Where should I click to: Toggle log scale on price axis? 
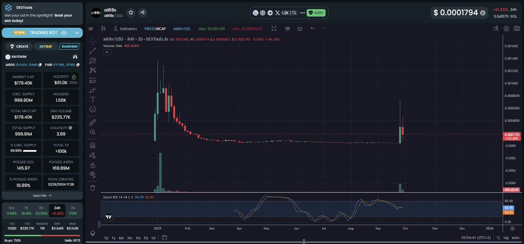tap(506, 238)
